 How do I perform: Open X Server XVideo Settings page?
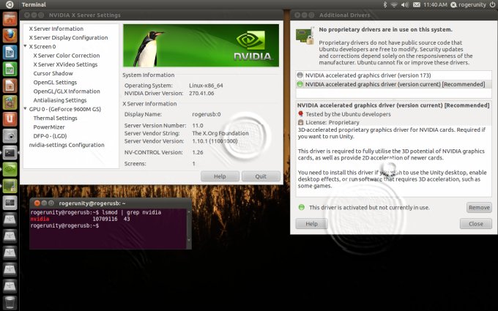(x=65, y=64)
